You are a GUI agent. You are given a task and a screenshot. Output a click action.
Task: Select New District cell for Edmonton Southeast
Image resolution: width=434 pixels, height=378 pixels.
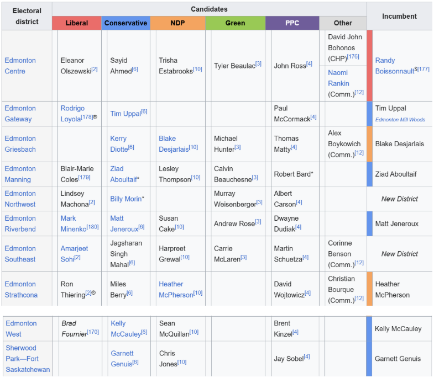tap(399, 254)
